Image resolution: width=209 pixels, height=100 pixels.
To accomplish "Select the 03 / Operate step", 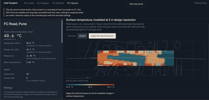I will coord(73,3).
